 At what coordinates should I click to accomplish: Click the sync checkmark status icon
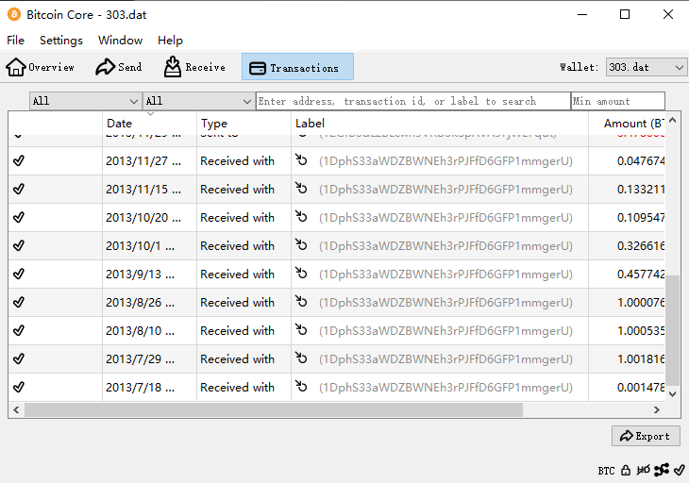click(679, 470)
